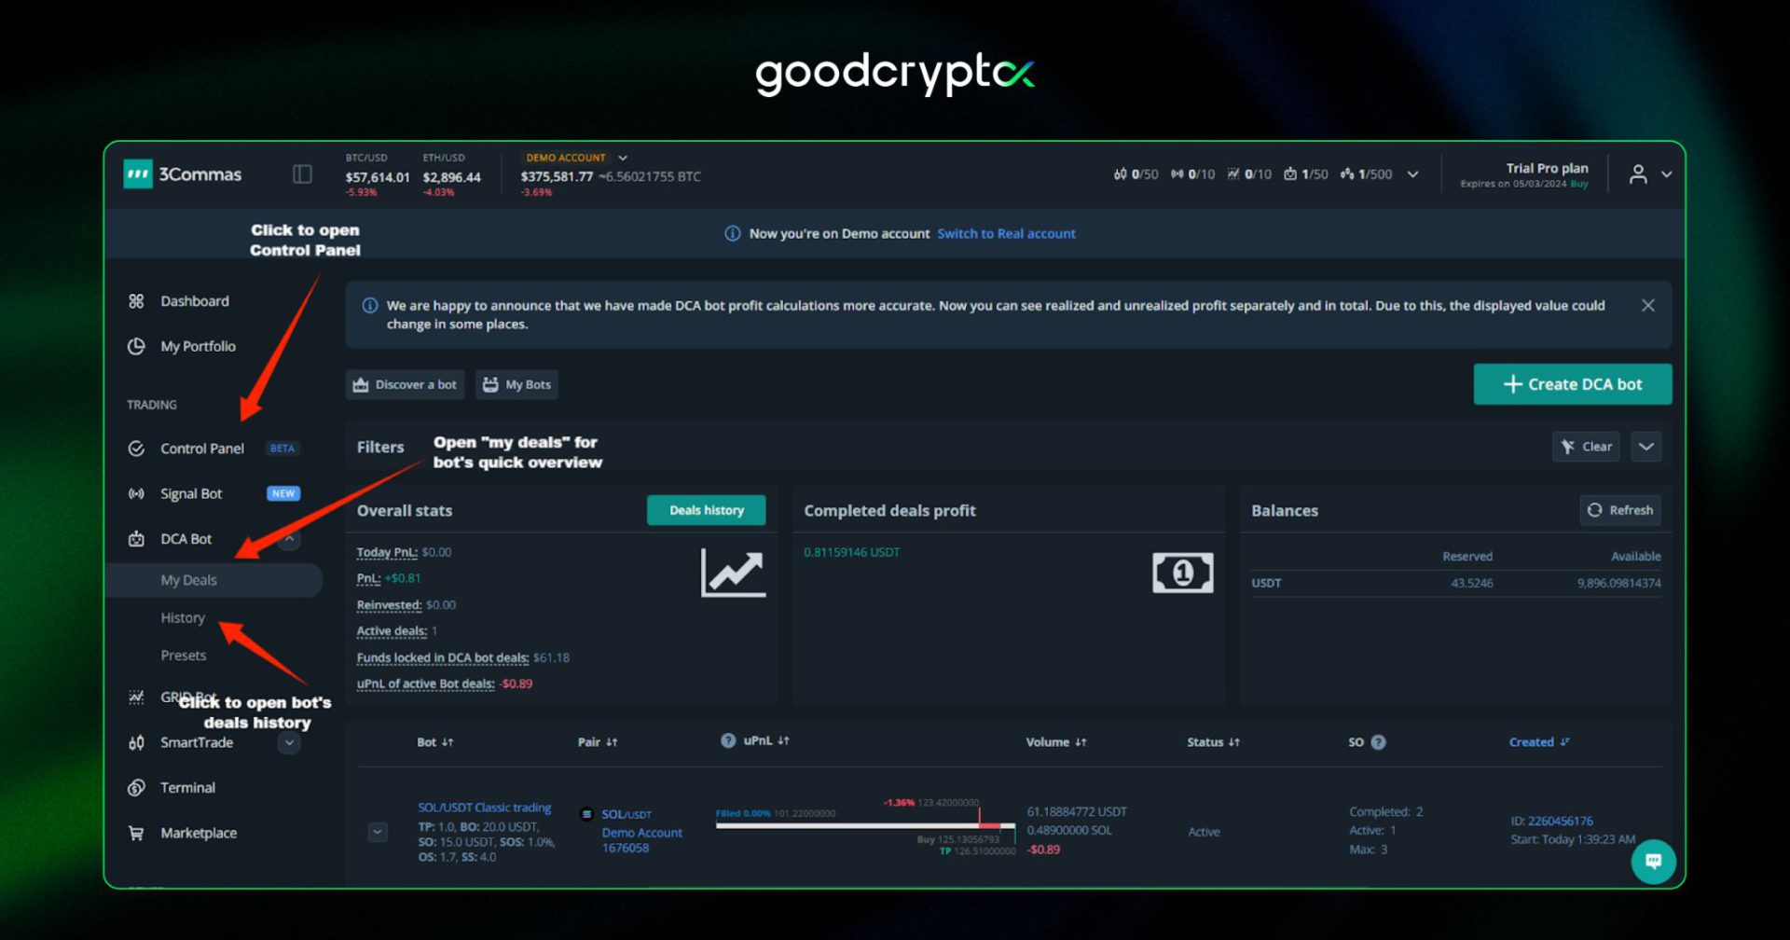Screen dimensions: 1790x940
Task: Click the ETH/USD price ticker
Action: coord(452,174)
